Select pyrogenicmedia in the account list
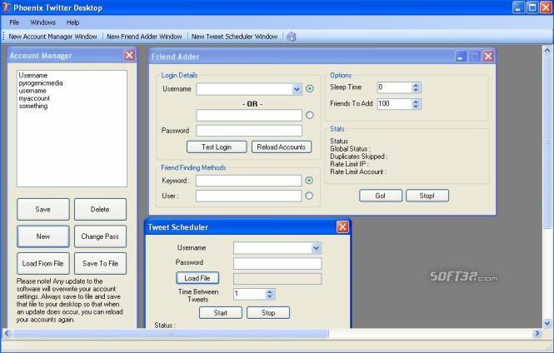554x353 pixels. (41, 83)
